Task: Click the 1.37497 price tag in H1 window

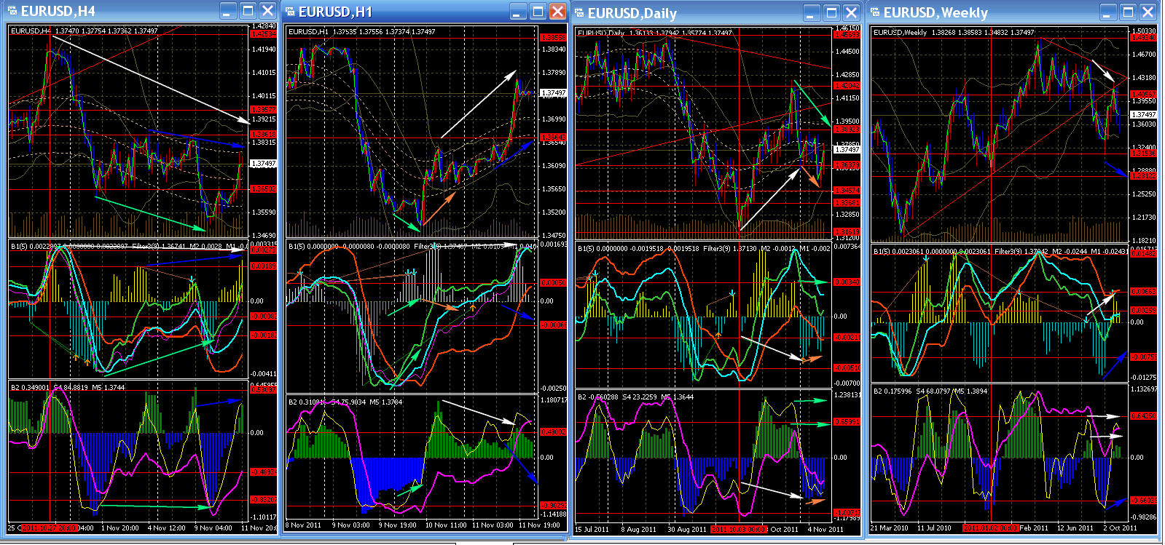Action: point(553,93)
